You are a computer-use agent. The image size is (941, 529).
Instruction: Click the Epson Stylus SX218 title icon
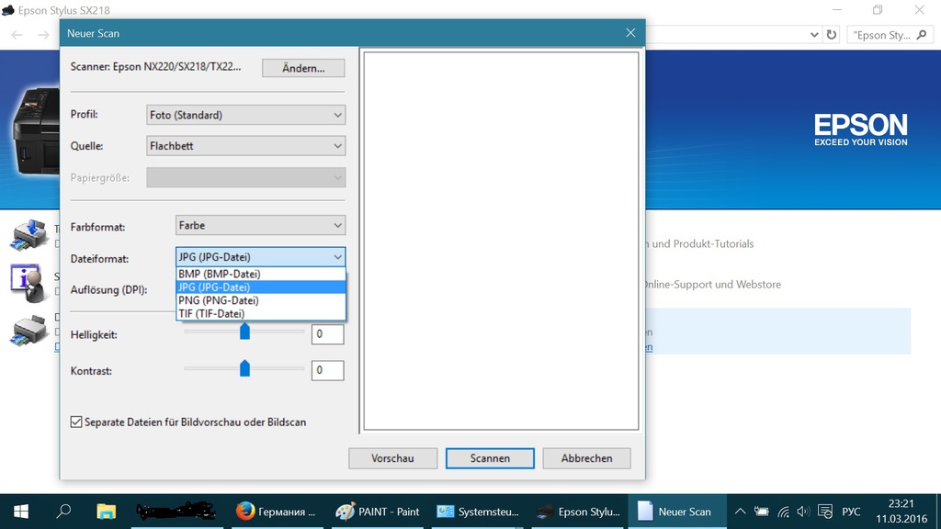[x=7, y=10]
